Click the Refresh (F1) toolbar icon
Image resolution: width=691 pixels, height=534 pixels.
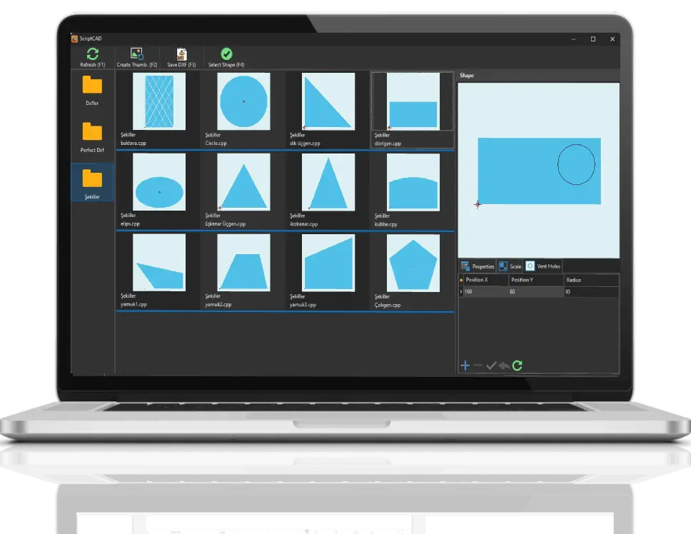pos(92,54)
